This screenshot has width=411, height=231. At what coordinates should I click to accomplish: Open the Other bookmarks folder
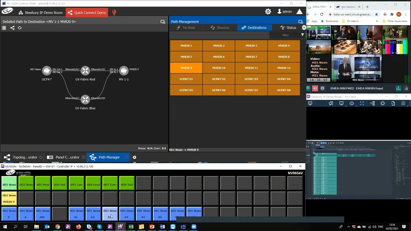coord(395,21)
